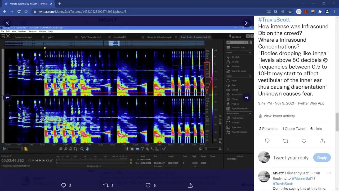The image size is (339, 191).
Task: Click into the Tweet your reply field
Action: tap(291, 158)
